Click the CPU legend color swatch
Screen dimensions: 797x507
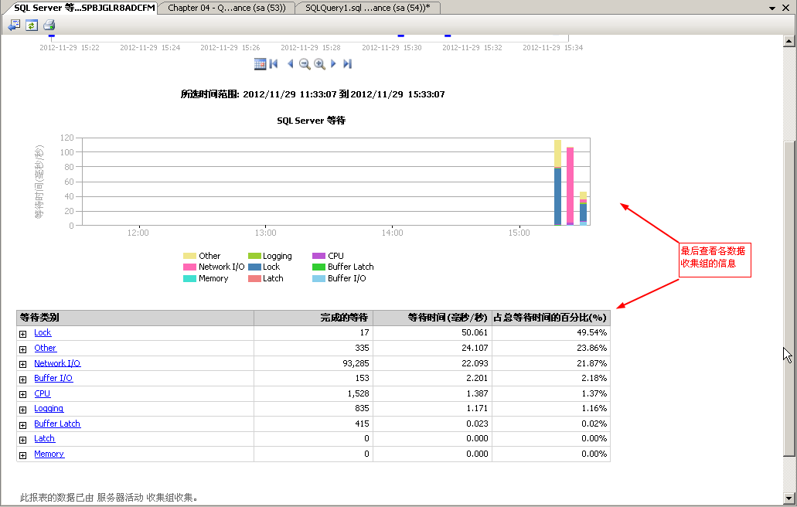[318, 256]
